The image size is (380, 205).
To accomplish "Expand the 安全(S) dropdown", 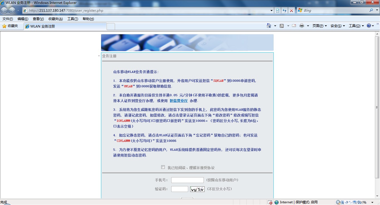I will click(338, 26).
